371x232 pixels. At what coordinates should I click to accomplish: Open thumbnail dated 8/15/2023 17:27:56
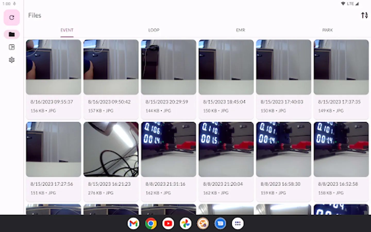click(54, 150)
